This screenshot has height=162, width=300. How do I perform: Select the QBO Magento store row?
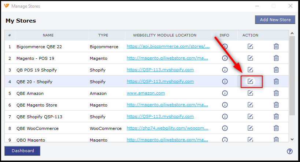31,140
